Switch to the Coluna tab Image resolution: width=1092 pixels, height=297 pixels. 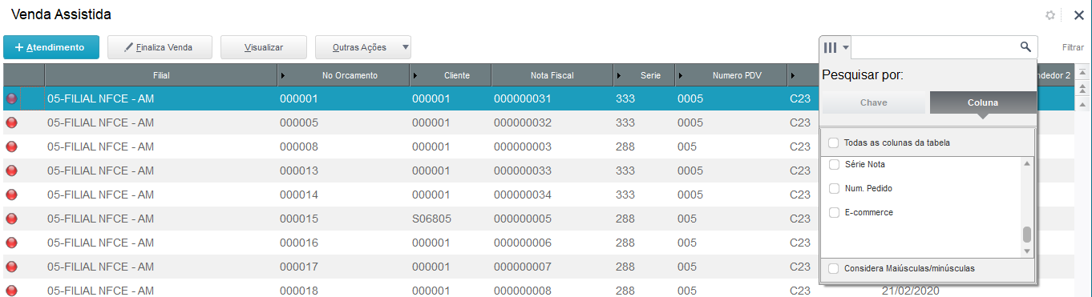(983, 103)
